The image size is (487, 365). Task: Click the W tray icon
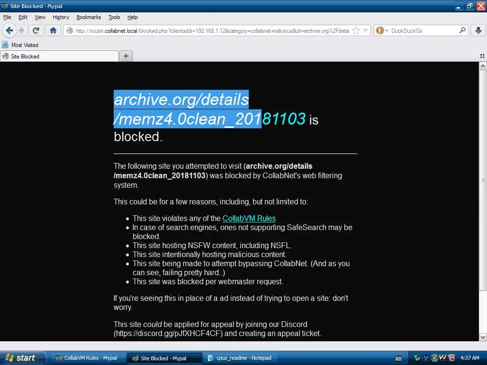pos(443,358)
